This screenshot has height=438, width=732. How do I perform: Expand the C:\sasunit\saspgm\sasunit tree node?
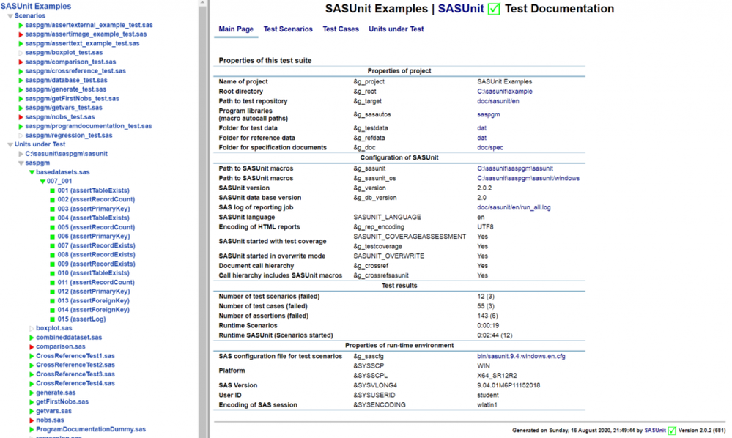coord(21,154)
